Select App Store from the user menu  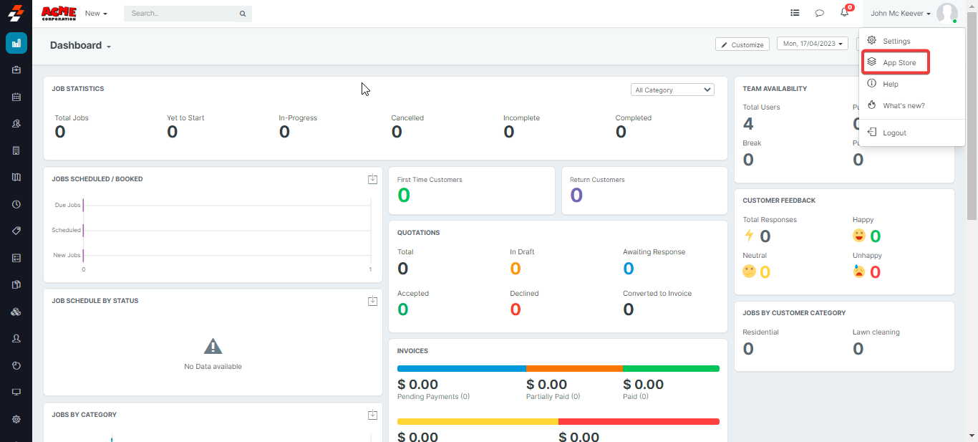click(899, 63)
